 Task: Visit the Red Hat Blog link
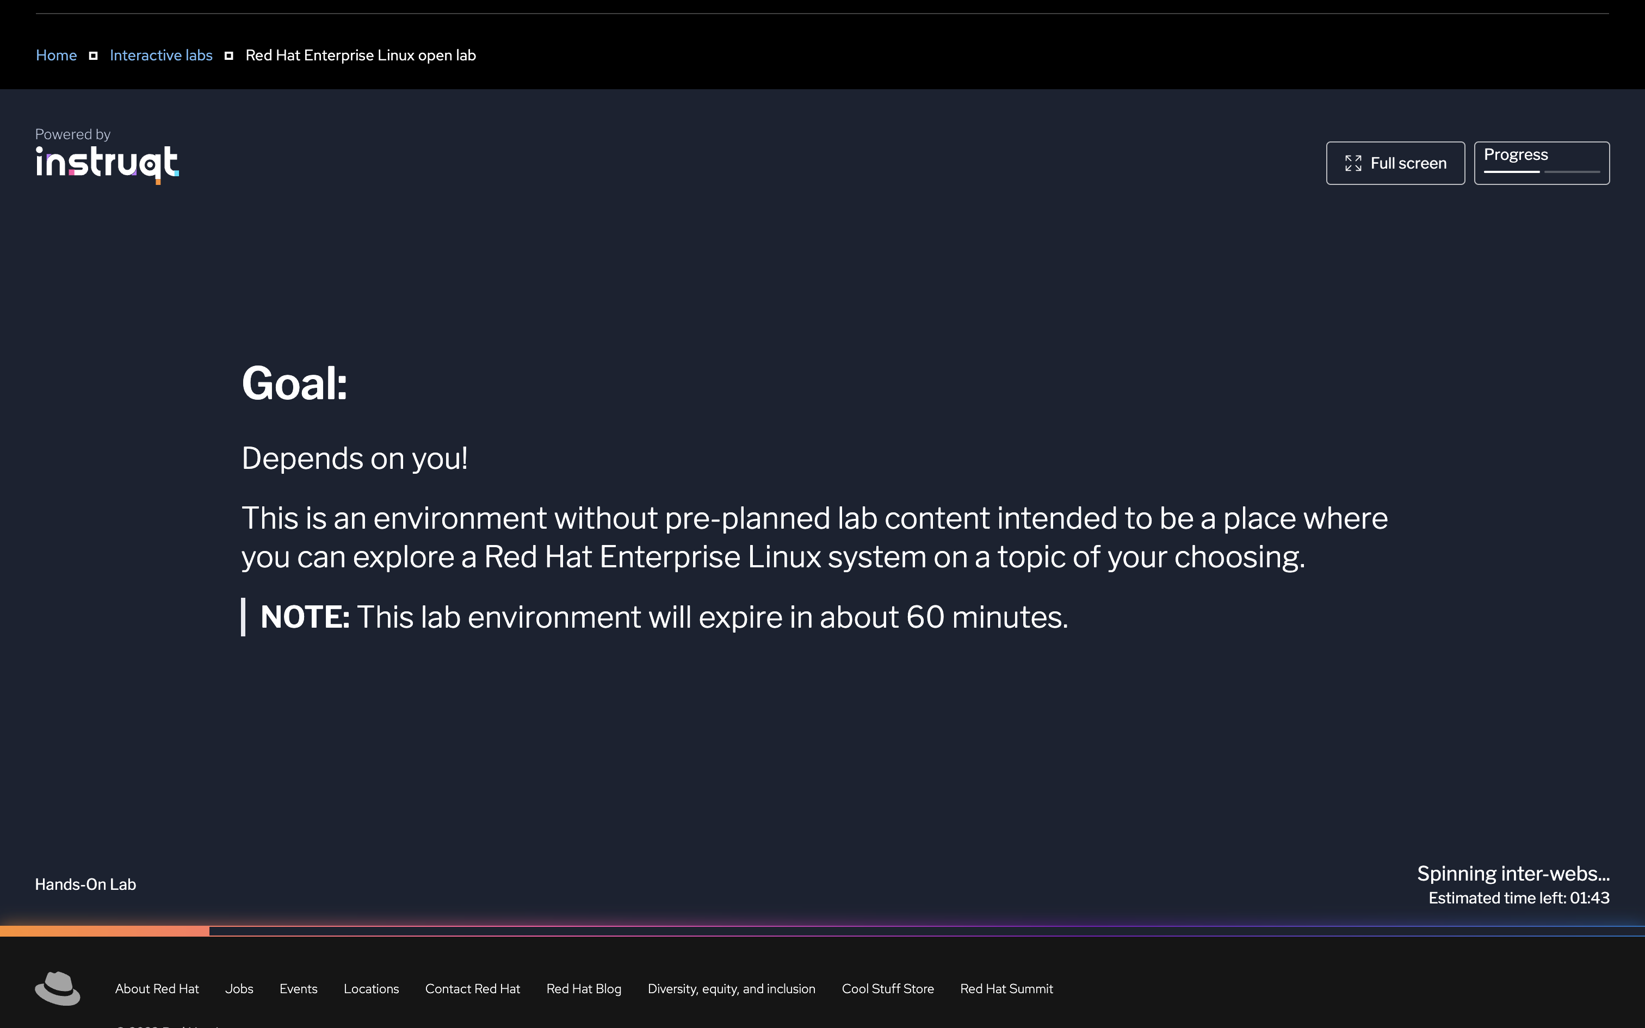click(x=584, y=989)
